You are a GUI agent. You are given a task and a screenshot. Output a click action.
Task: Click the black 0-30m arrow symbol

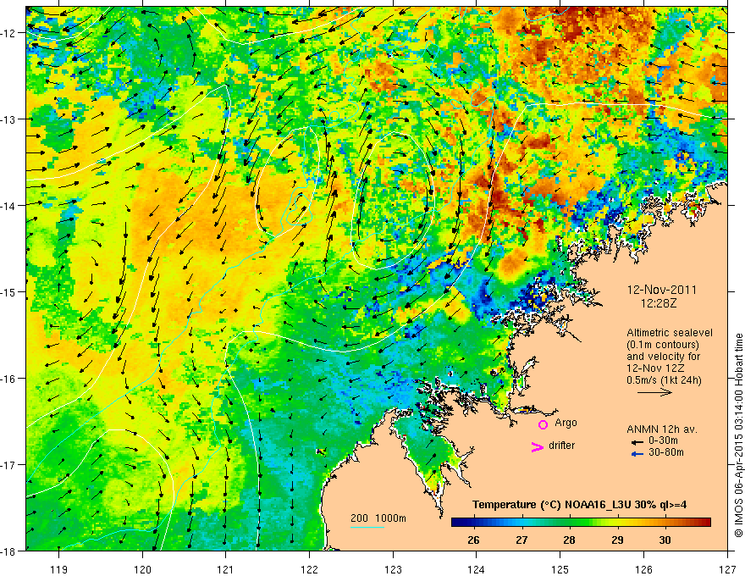pos(637,442)
